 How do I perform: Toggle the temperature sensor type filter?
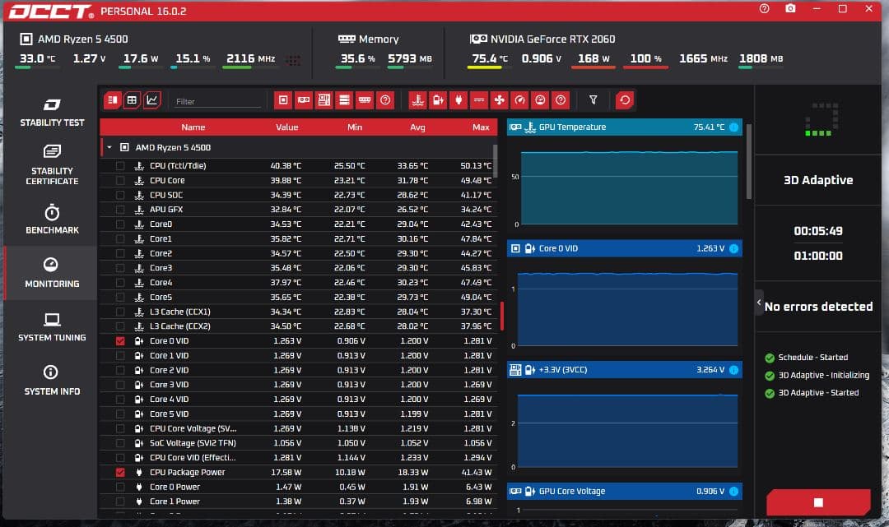pyautogui.click(x=418, y=100)
